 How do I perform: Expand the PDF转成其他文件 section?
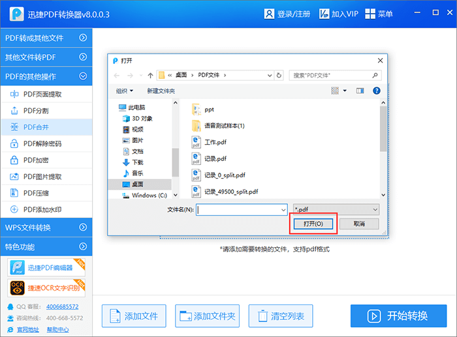(x=46, y=38)
